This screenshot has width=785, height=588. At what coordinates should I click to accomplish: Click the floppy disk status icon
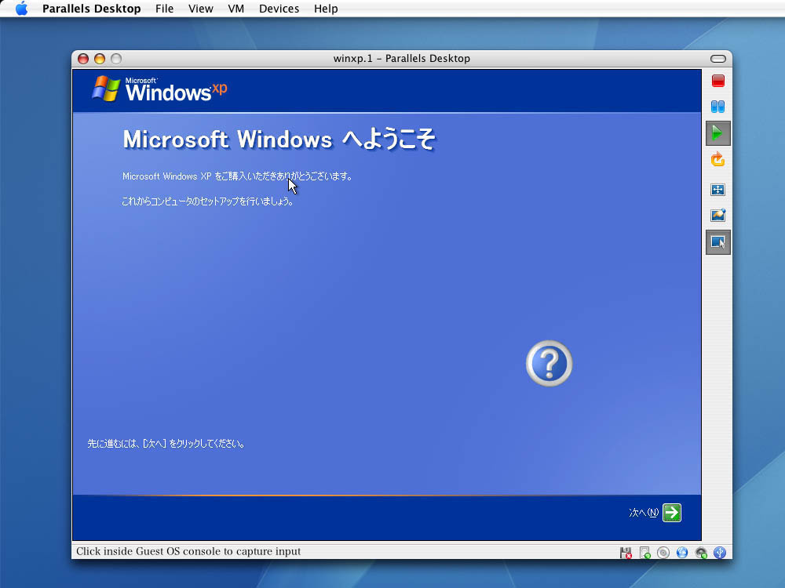pyautogui.click(x=626, y=553)
